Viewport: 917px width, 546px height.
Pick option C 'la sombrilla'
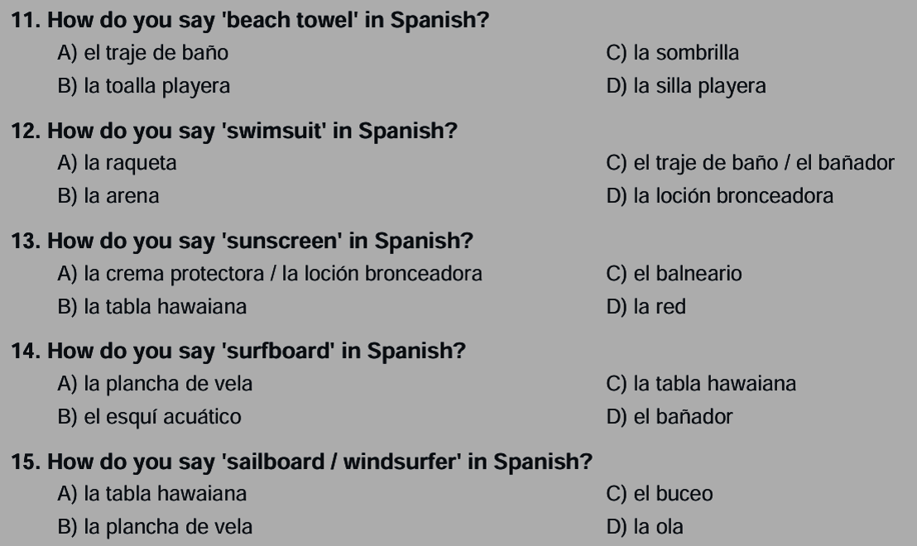pos(673,54)
